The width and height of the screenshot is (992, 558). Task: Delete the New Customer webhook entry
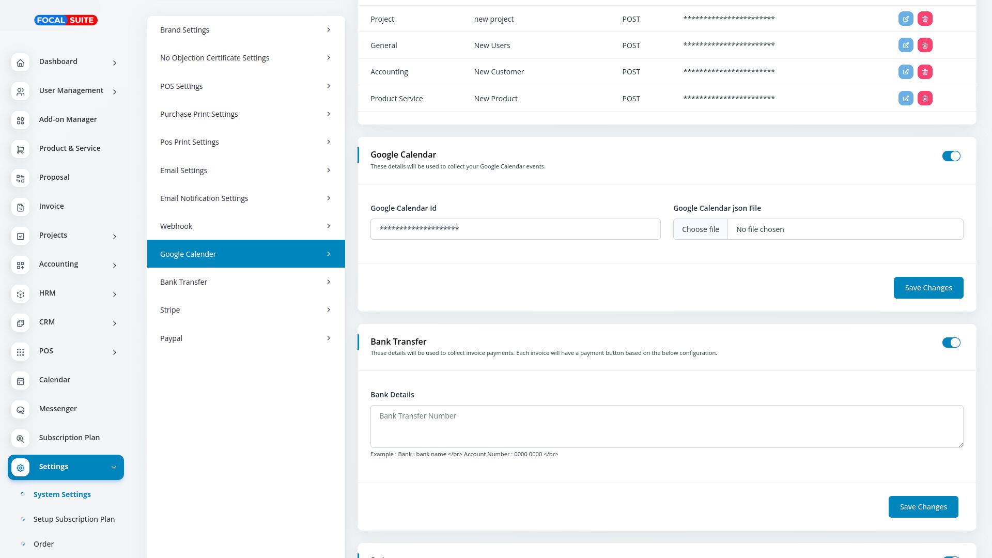click(925, 72)
